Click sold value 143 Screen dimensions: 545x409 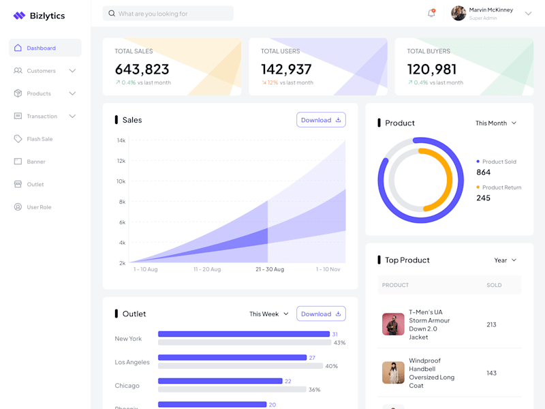[x=491, y=373]
